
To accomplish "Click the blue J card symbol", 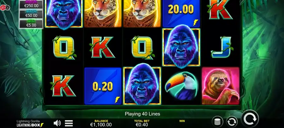I will pos(221,47).
